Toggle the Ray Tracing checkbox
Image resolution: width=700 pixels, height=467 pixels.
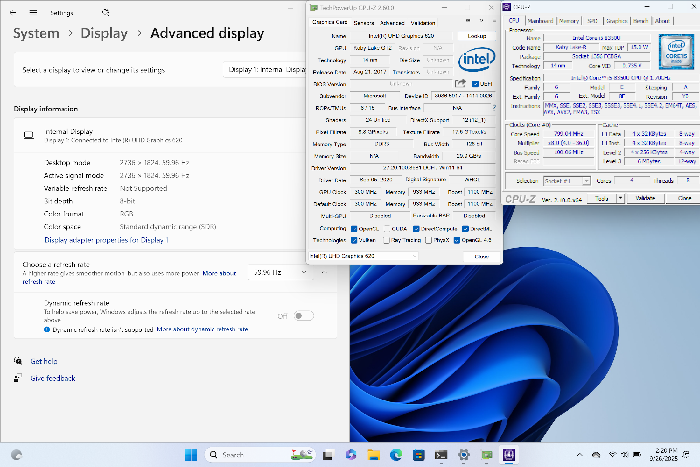click(x=386, y=240)
